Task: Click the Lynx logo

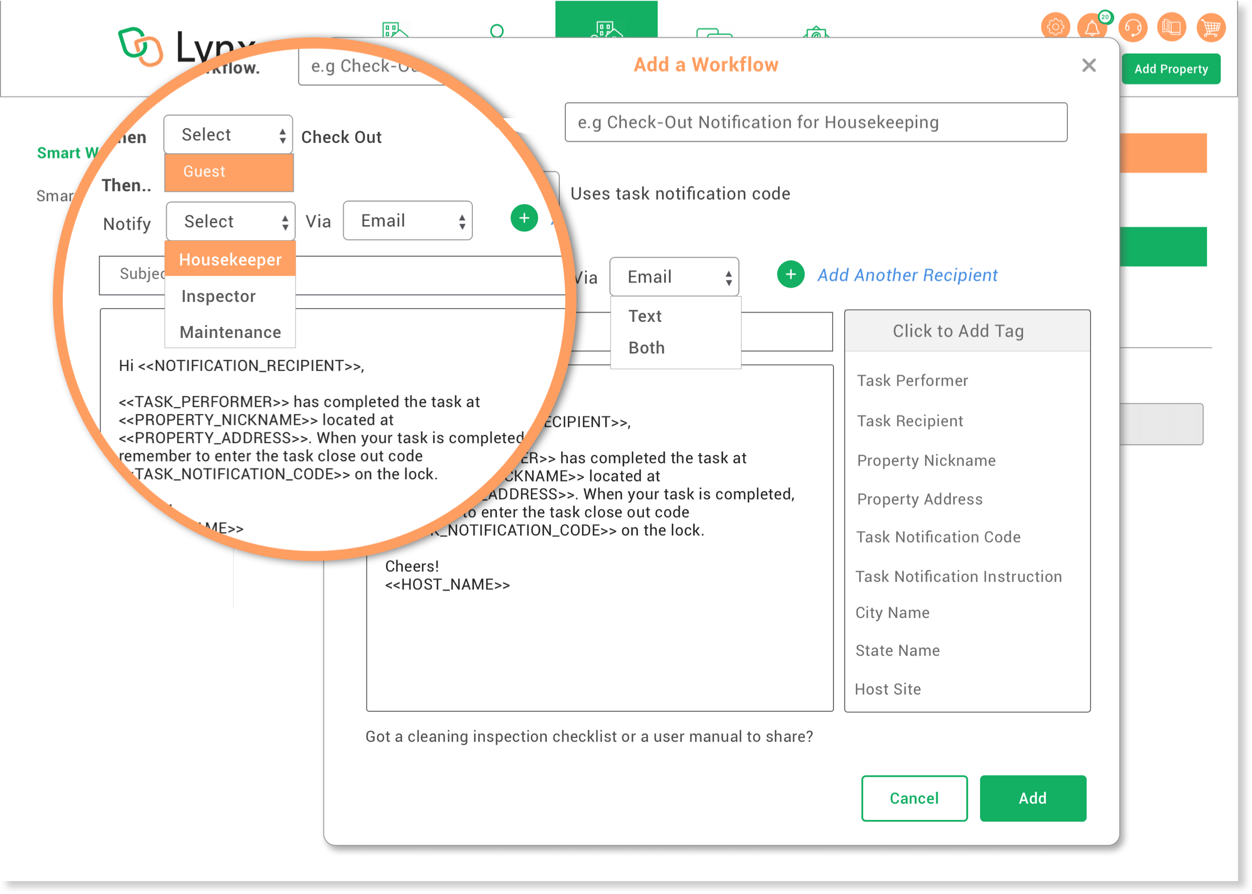Action: point(140,46)
